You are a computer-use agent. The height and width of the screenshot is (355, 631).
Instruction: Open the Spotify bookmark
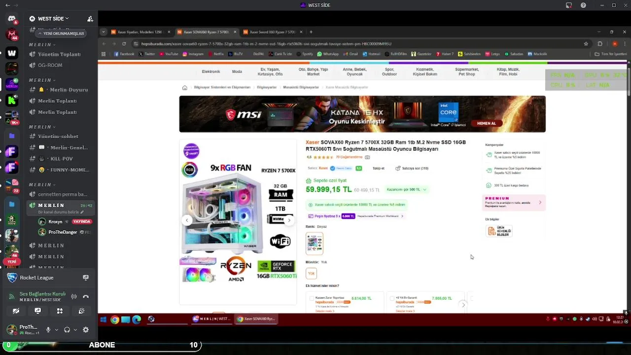tap(305, 54)
